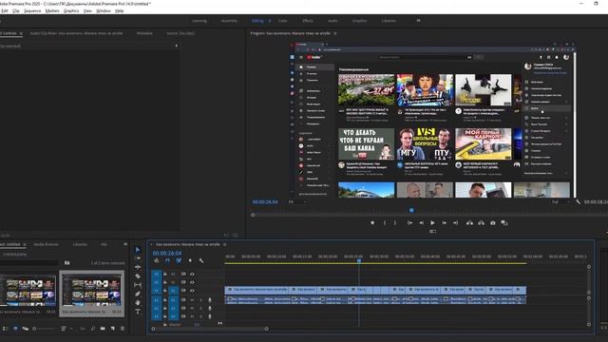
Task: Expand Effect Controls timeline view arrow
Action: pyautogui.click(x=177, y=46)
